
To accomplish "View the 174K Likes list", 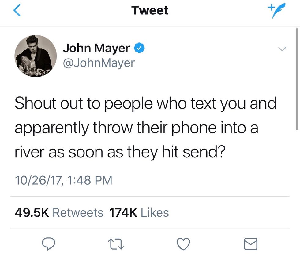I will click(139, 212).
